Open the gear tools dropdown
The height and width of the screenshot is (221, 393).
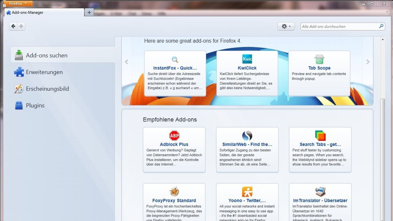tap(286, 26)
